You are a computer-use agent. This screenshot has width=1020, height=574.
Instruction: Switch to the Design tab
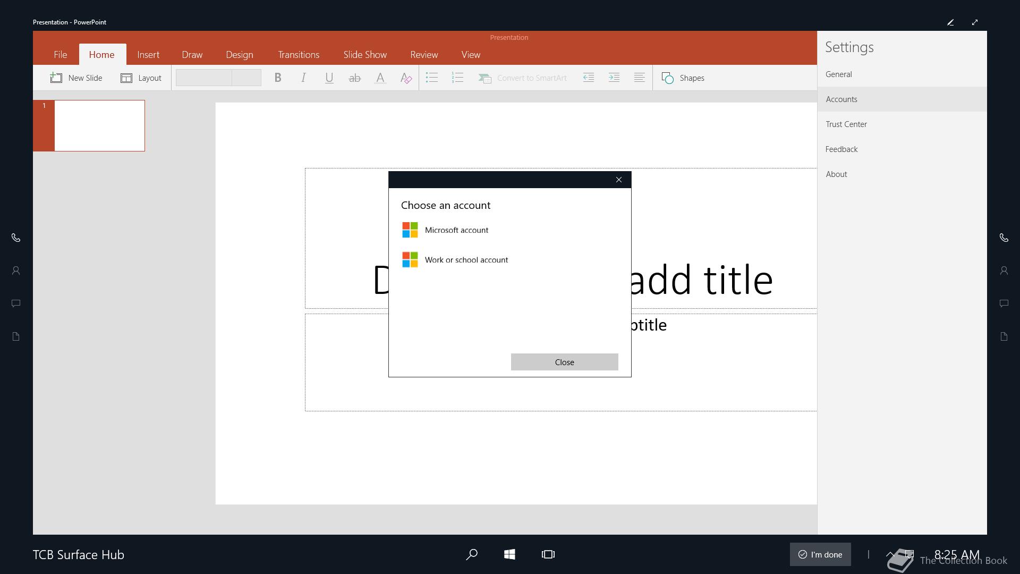(x=239, y=54)
